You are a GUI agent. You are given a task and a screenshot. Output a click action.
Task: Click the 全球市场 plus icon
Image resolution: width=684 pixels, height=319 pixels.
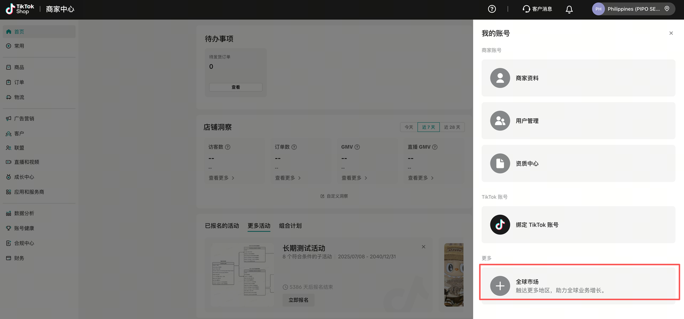pyautogui.click(x=500, y=286)
